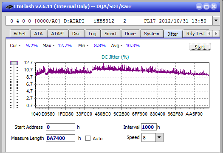Viewport: 223px width, 153px height.
Task: Maximize the LtnFlash window
Action: [206, 6]
